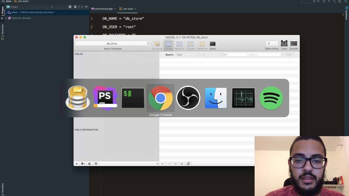The image size is (349, 196).
Task: Open Triggers view in Sequel Pro toolbar
Action: pyautogui.click(x=191, y=45)
